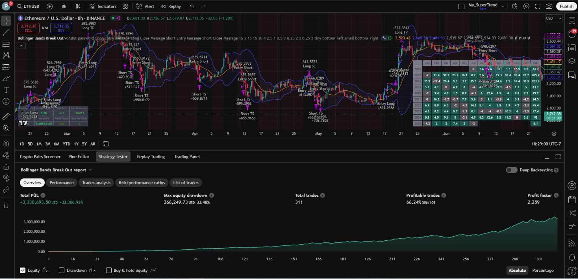Select the Performance report tab

61,183
